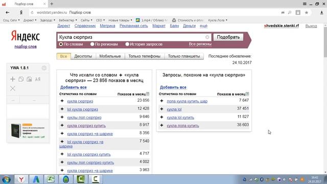Open 'Маркет' link

coord(159,26)
